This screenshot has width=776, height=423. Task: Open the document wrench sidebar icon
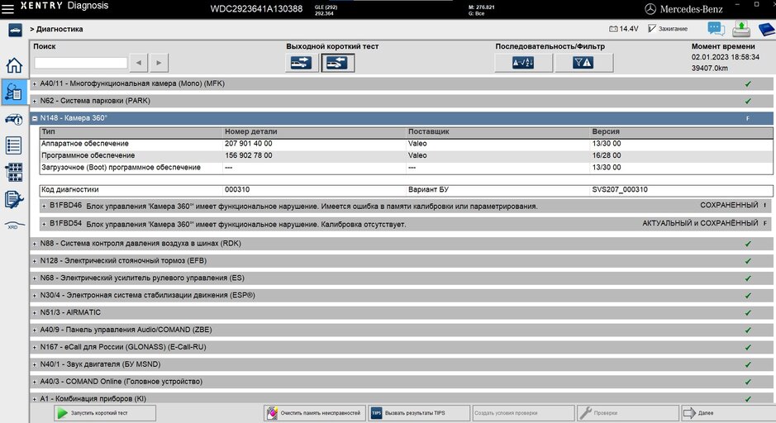14,199
